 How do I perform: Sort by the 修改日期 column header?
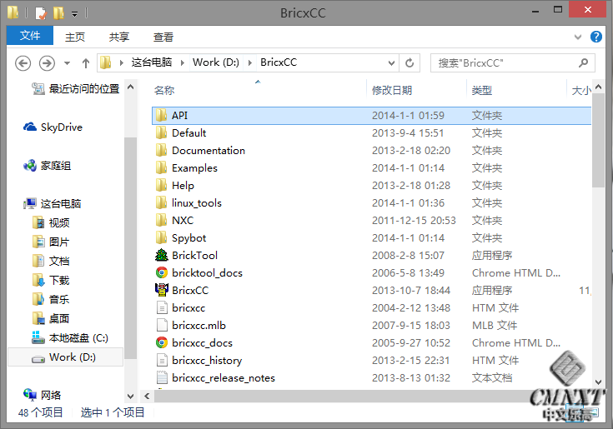pos(392,90)
